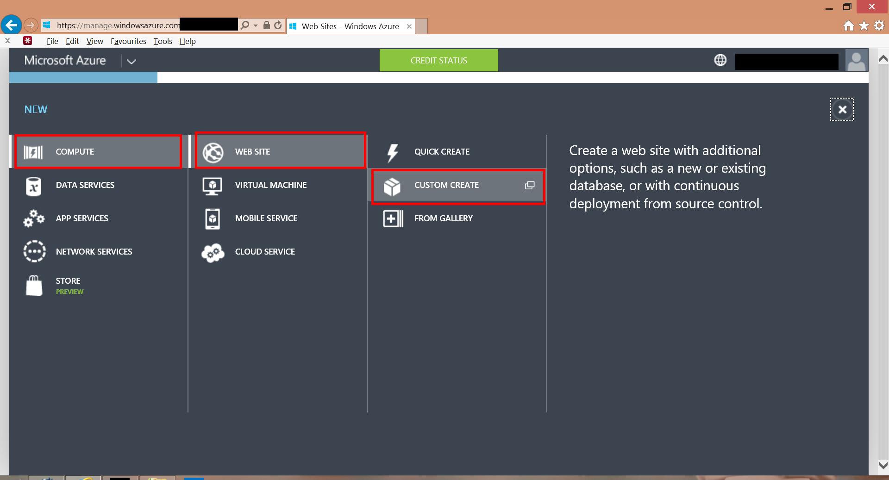The width and height of the screenshot is (889, 480).
Task: Refresh the page with reload icon
Action: 278,25
